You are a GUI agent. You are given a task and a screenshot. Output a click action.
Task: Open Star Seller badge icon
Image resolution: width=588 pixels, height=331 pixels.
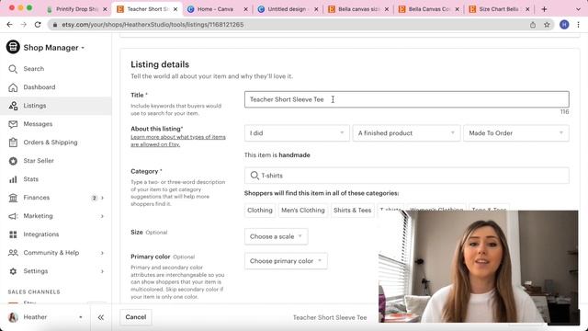(13, 161)
